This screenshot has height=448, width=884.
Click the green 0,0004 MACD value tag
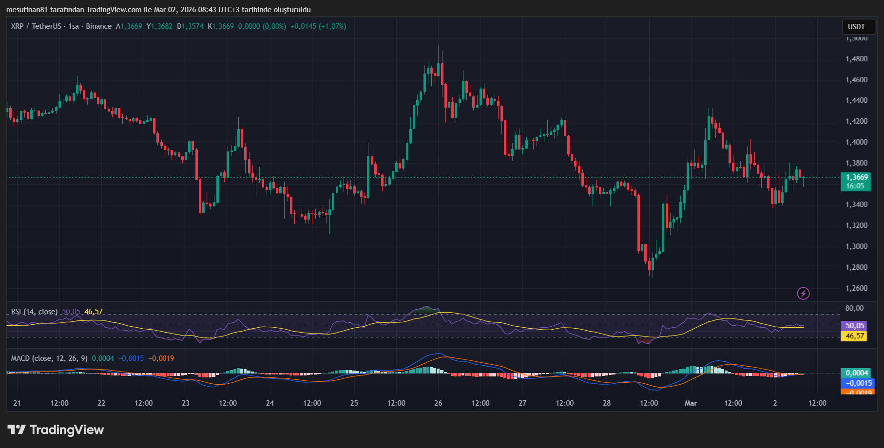pos(857,372)
